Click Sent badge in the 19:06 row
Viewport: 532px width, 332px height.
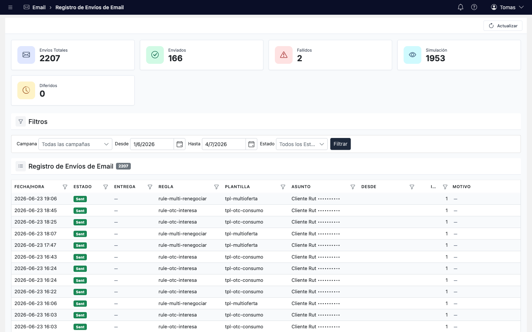80,199
